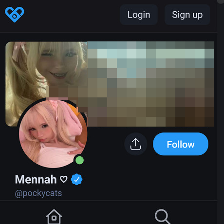View the cover photo's unblurred left portion
The width and height of the screenshot is (224, 224).
pos(46,70)
